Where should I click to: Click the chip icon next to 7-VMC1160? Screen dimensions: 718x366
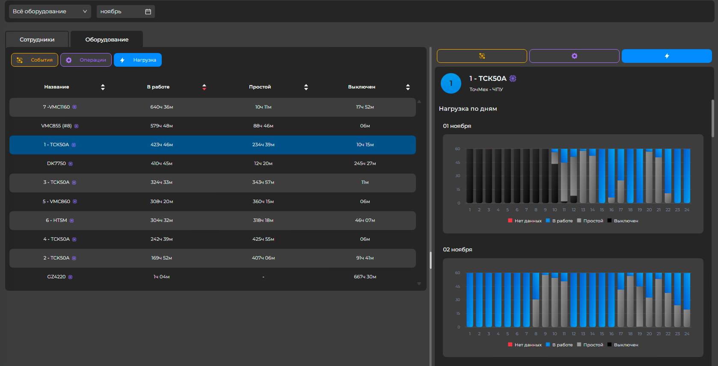point(74,107)
